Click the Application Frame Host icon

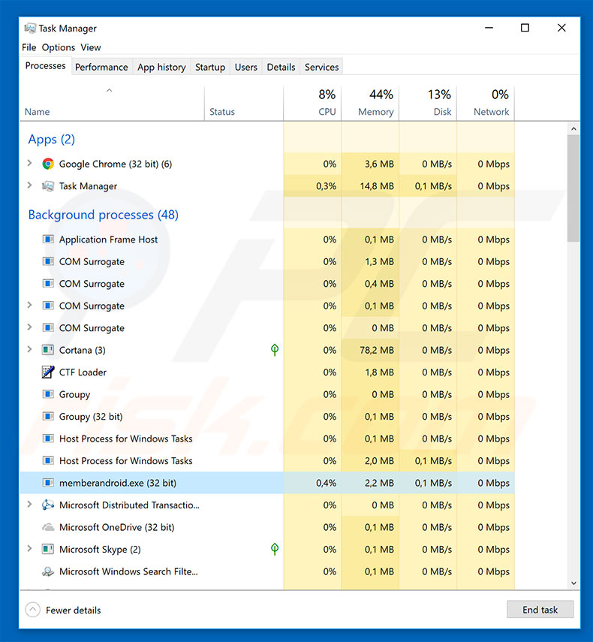point(48,239)
